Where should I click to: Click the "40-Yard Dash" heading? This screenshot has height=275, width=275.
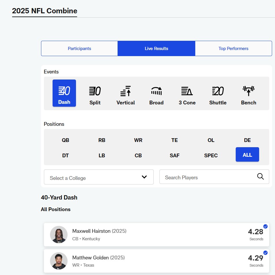(59, 198)
